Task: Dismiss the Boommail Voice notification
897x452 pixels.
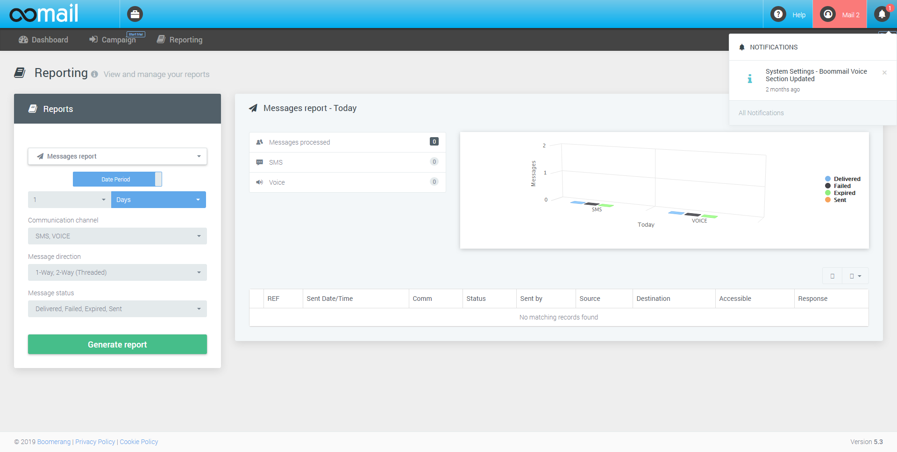Action: pyautogui.click(x=884, y=73)
